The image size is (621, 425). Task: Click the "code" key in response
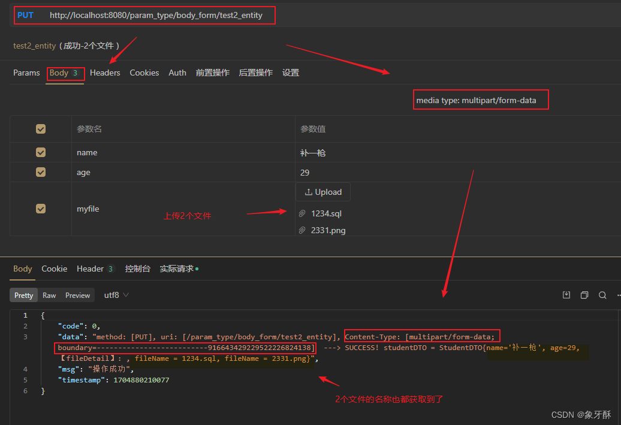point(71,326)
